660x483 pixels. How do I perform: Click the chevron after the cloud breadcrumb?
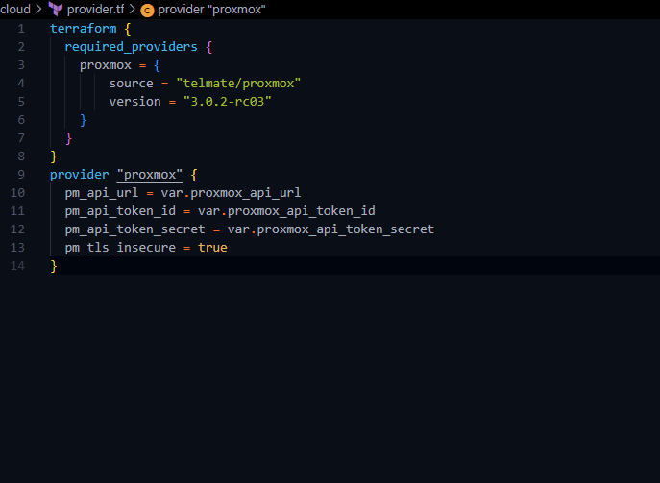(x=38, y=9)
